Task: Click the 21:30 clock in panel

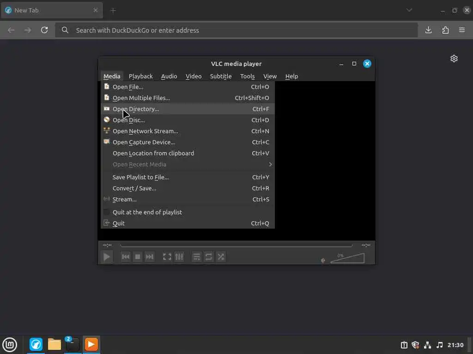Action: [455, 345]
